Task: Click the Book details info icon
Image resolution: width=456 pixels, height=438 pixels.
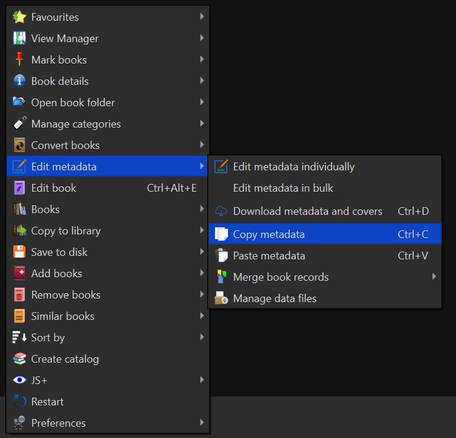Action: tap(20, 81)
